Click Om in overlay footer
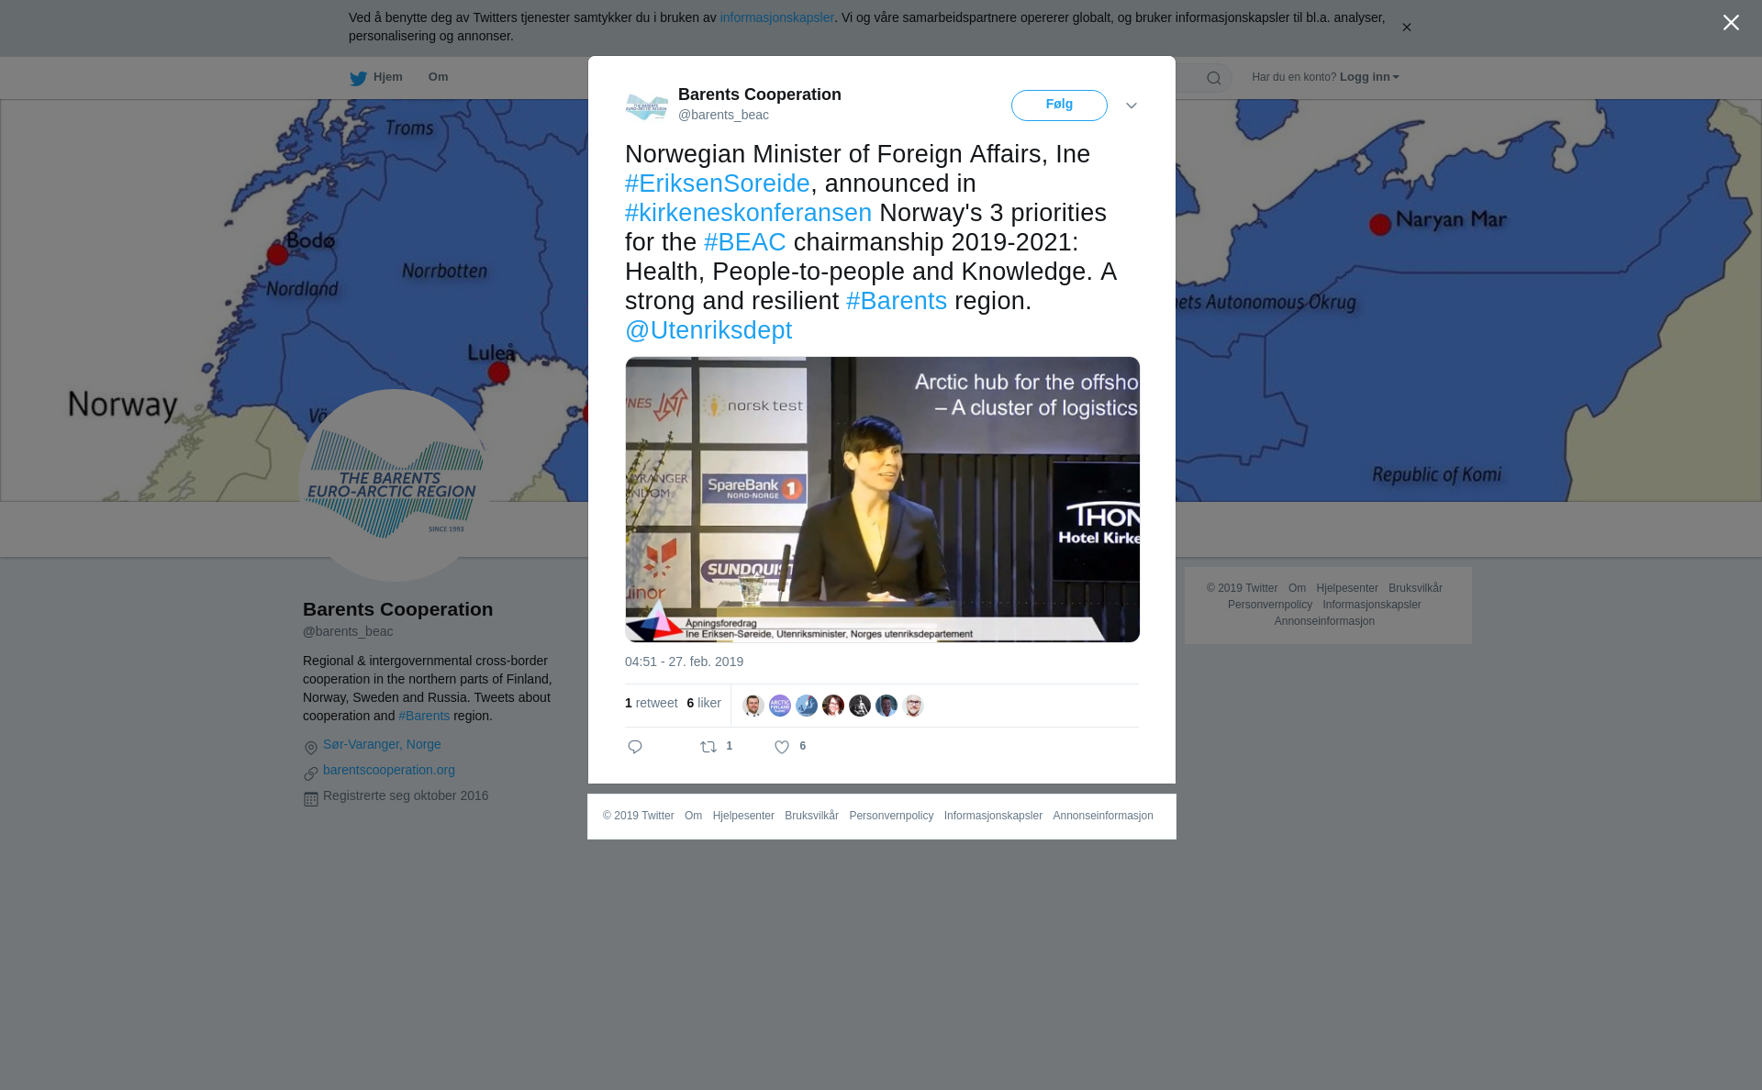Image resolution: width=1762 pixels, height=1090 pixels. click(x=693, y=816)
